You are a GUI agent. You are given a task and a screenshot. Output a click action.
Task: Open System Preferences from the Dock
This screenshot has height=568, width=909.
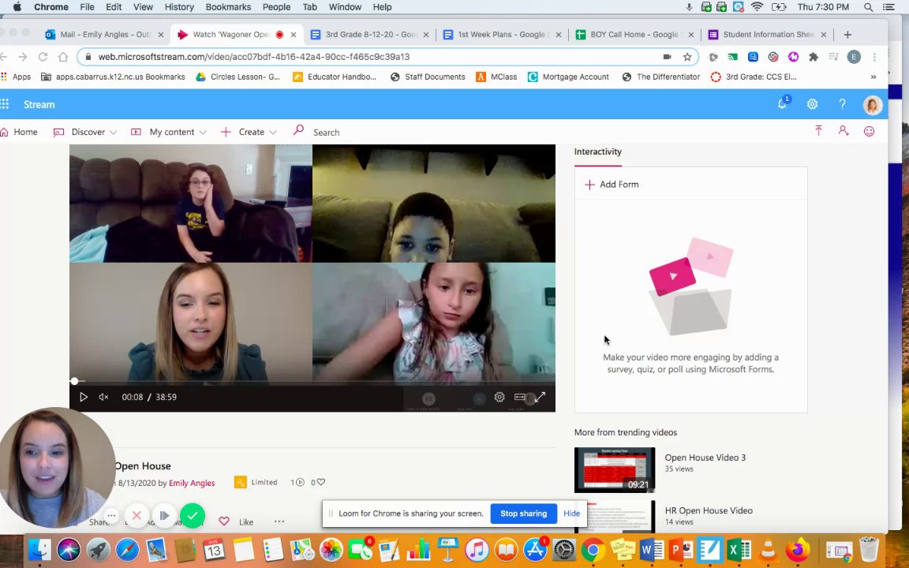point(564,549)
